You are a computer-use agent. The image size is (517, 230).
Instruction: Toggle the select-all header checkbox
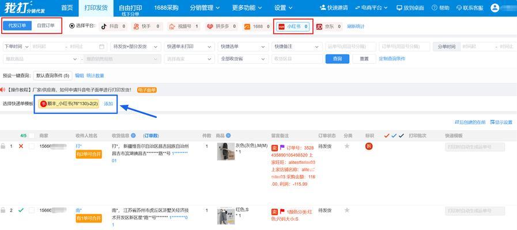[32, 135]
